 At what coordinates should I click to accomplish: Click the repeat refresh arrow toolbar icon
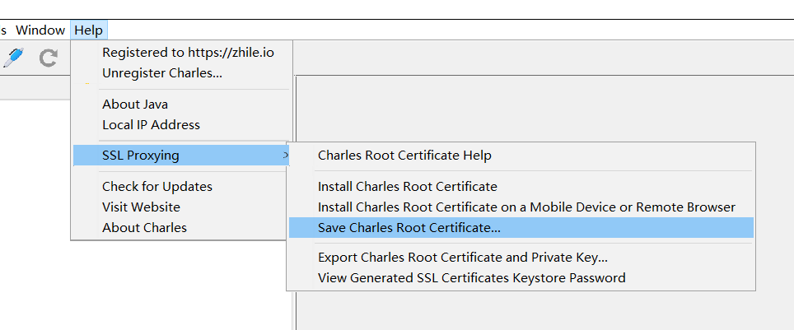click(x=48, y=58)
